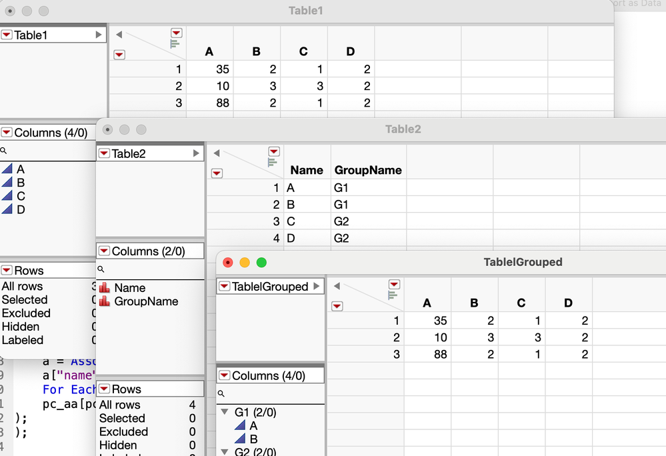Viewport: 666px width, 456px height.
Task: Click the search icon in TablelGrouped Columns panel
Action: click(x=221, y=393)
